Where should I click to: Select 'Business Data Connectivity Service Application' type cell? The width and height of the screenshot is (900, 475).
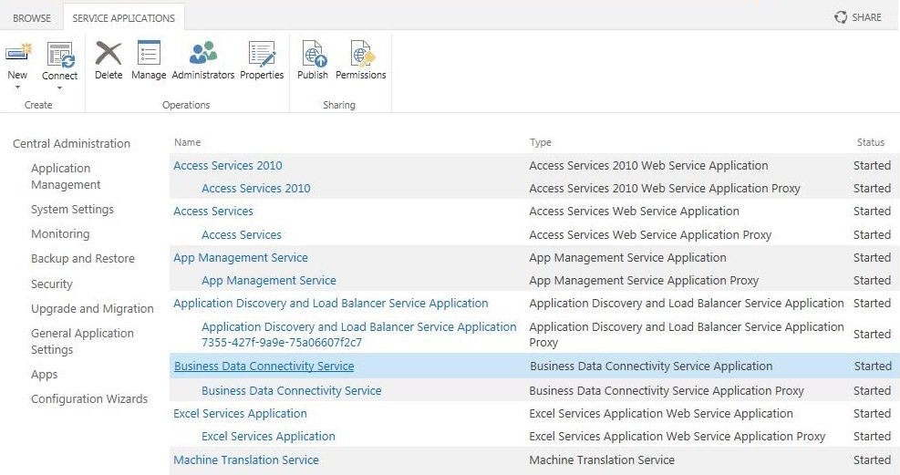[651, 366]
